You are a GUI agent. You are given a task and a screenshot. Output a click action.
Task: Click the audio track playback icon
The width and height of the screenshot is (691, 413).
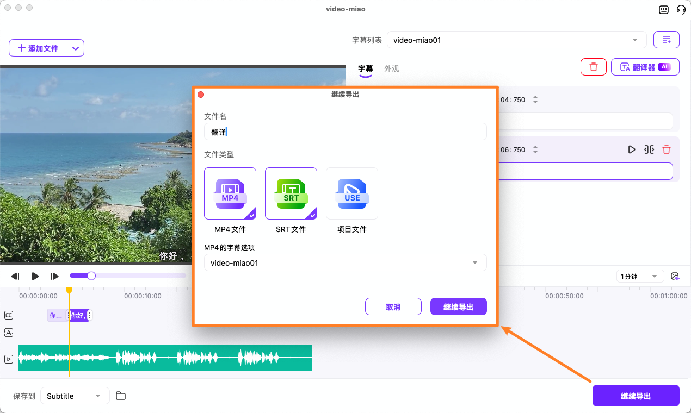[8, 359]
